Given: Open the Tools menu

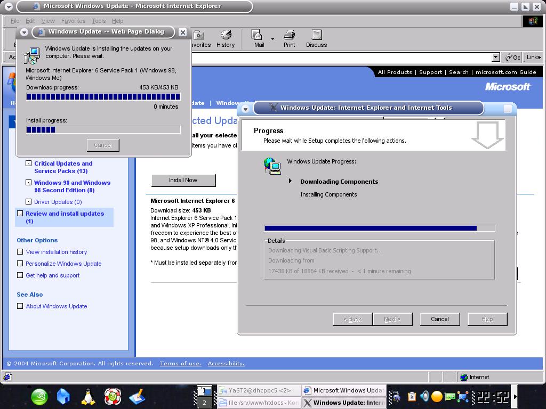Looking at the screenshot, I should click(99, 21).
